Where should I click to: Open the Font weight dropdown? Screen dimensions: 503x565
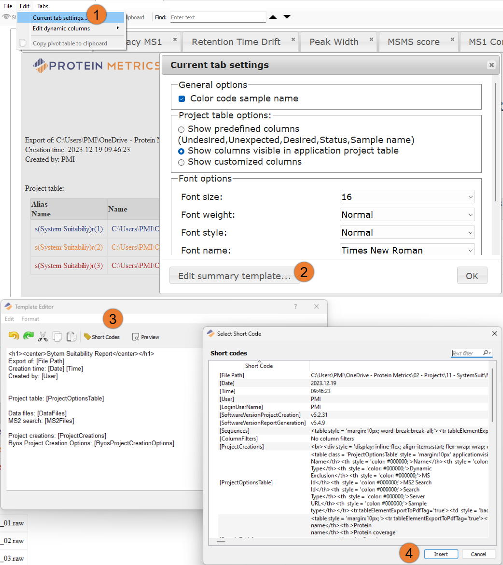[407, 214]
